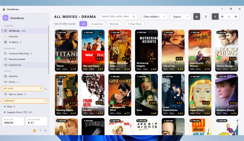Open Recently Added section
The height and width of the screenshot is (141, 244).
pyautogui.click(x=25, y=59)
